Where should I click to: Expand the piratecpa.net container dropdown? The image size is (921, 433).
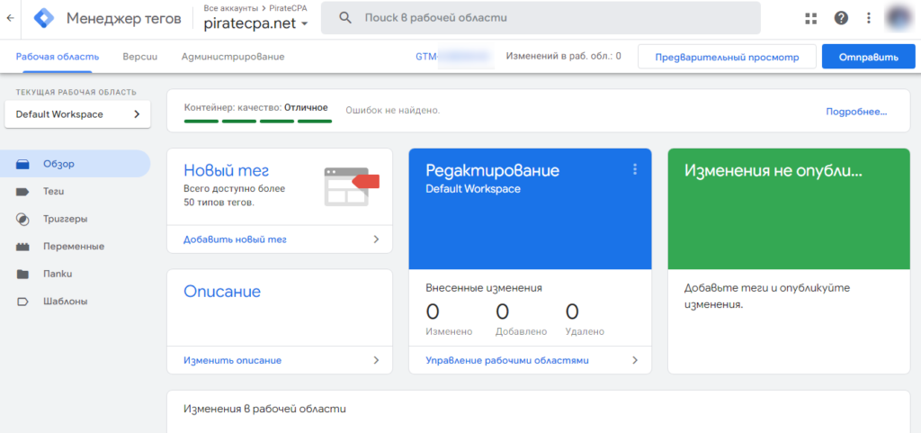point(256,24)
